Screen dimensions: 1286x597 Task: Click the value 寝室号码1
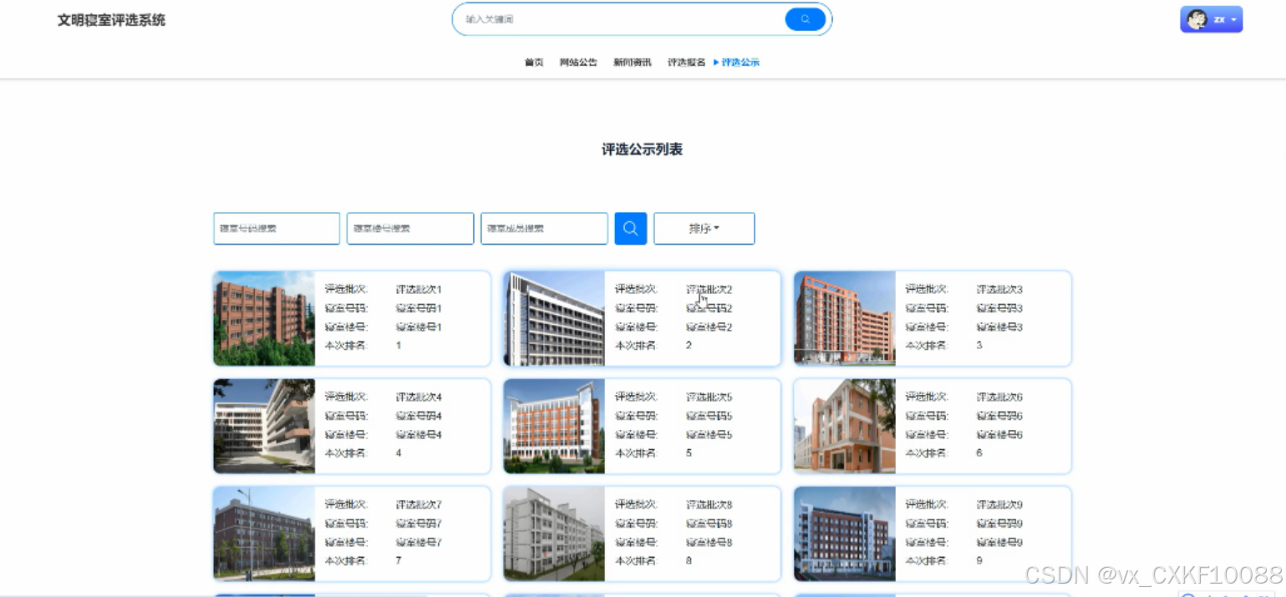[419, 308]
